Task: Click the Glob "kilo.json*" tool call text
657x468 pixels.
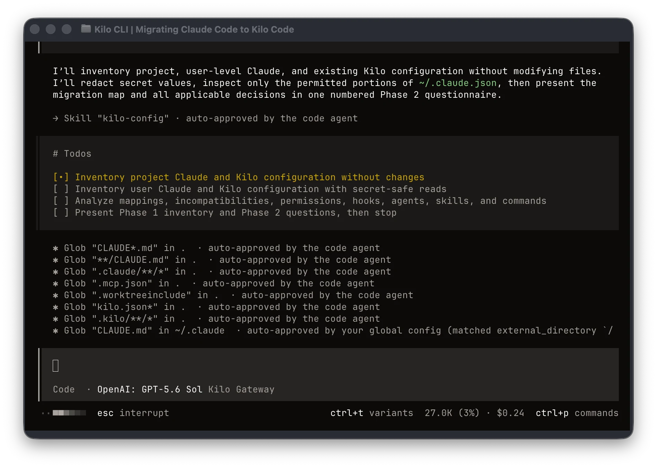Action: pos(222,307)
